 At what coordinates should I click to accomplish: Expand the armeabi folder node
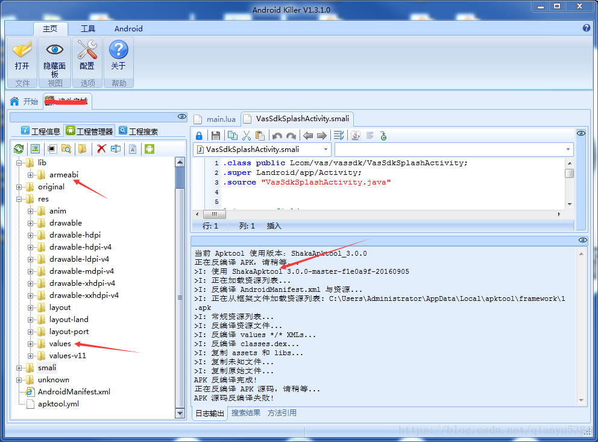click(x=30, y=175)
